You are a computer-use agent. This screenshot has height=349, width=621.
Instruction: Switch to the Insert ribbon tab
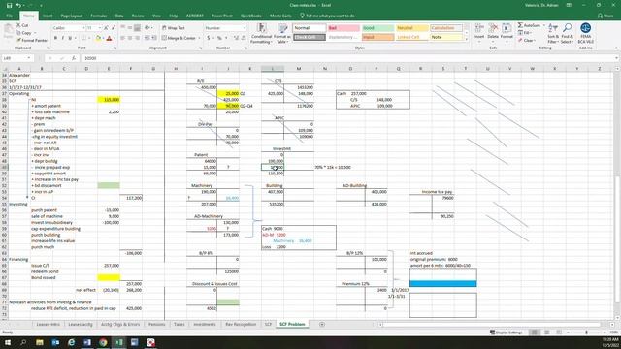coord(48,16)
